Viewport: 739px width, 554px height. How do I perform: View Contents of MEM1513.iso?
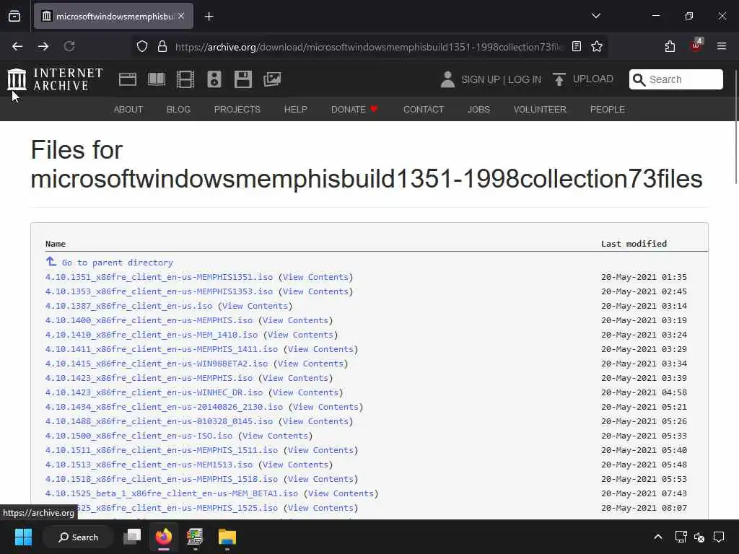295,465
